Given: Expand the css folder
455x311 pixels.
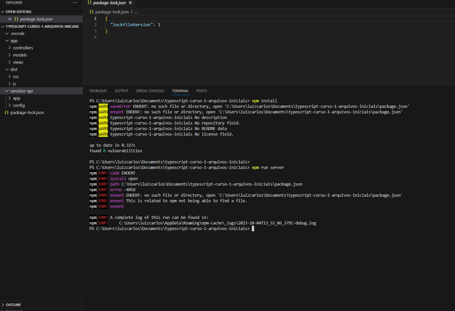Looking at the screenshot, I should point(10,76).
